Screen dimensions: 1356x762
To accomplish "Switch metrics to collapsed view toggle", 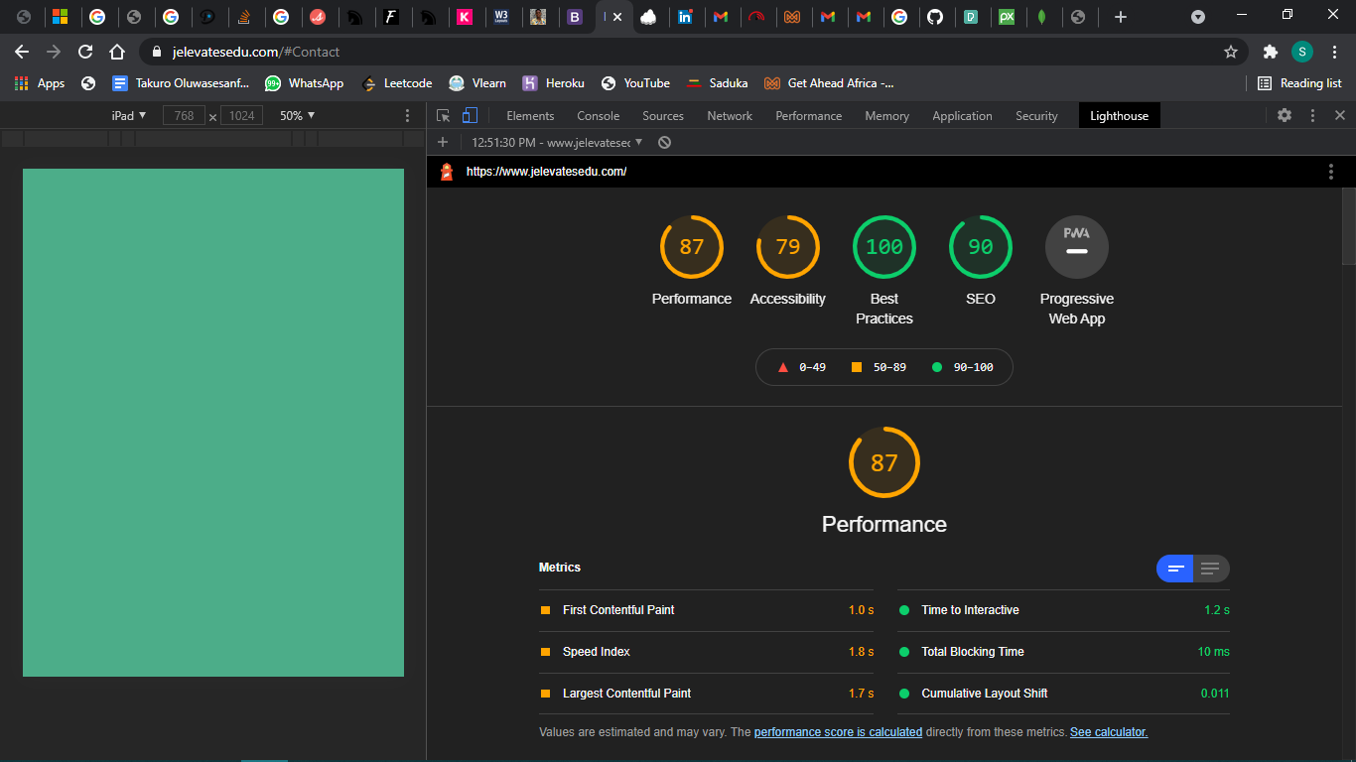I will (1175, 569).
